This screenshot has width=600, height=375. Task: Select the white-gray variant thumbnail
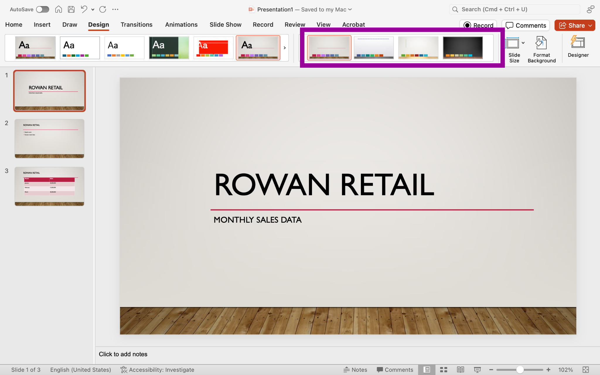(x=374, y=48)
